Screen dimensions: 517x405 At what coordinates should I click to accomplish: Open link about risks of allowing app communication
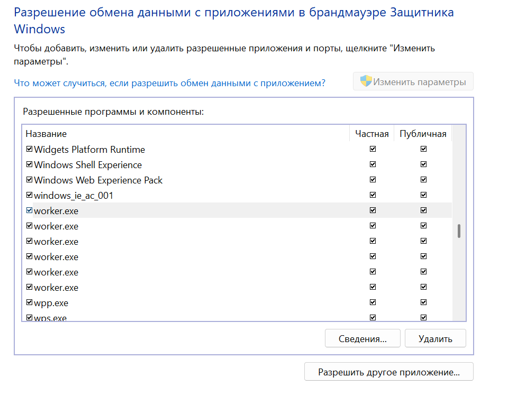169,83
